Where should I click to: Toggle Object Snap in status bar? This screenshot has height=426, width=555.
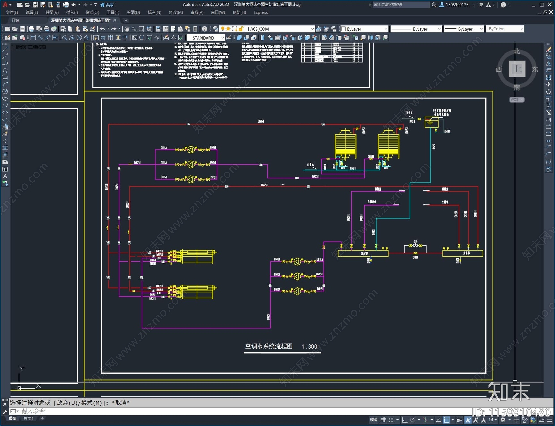pos(446,420)
